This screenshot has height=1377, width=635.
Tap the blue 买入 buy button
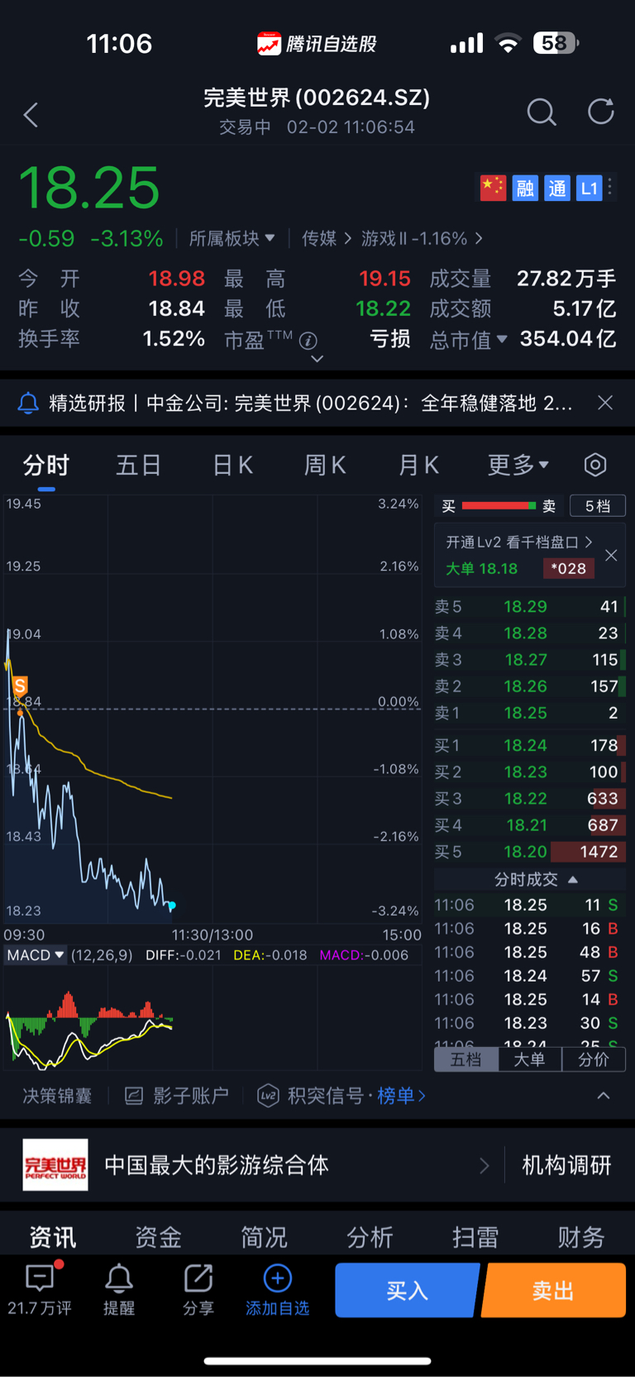pyautogui.click(x=407, y=1290)
